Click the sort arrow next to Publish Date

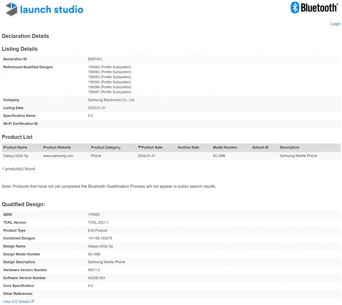(139, 147)
